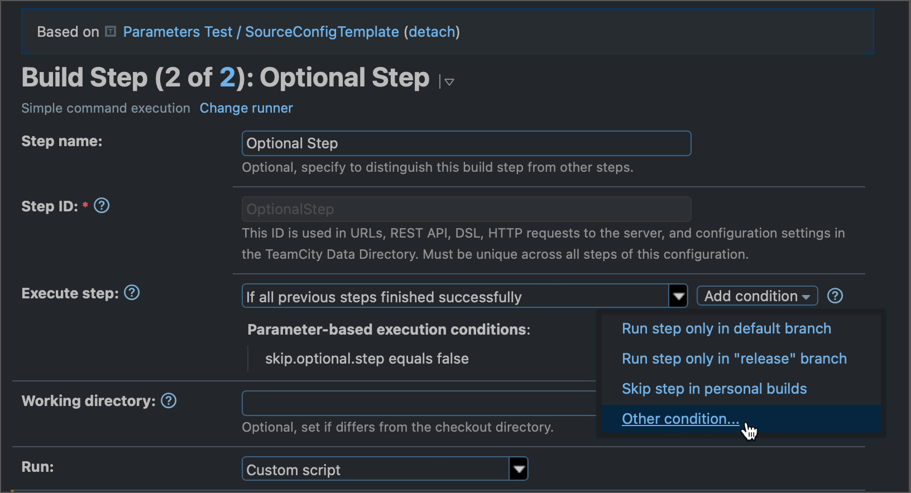Open help next to Add condition button

(835, 296)
